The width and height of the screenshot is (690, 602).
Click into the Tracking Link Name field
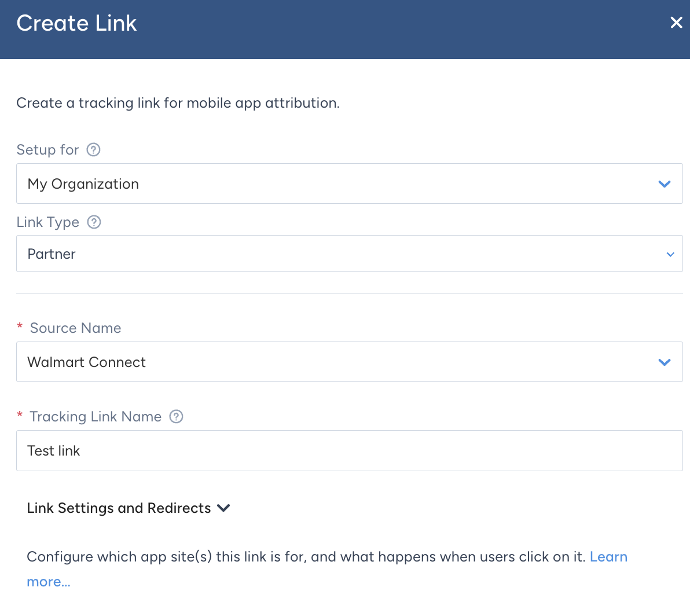[x=350, y=450]
